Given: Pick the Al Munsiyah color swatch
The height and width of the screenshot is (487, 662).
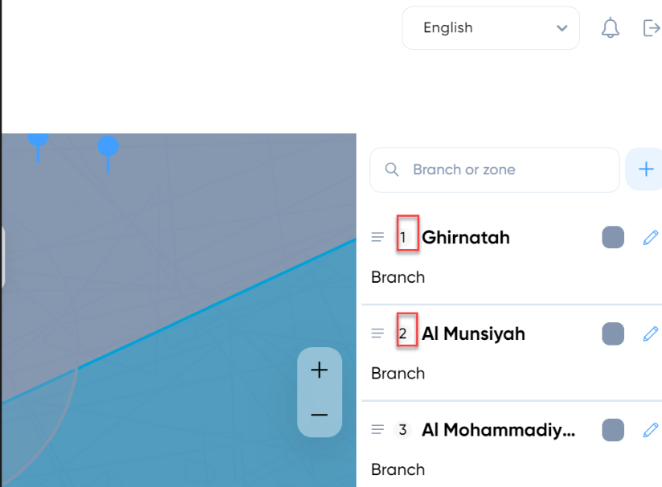Looking at the screenshot, I should [x=613, y=334].
